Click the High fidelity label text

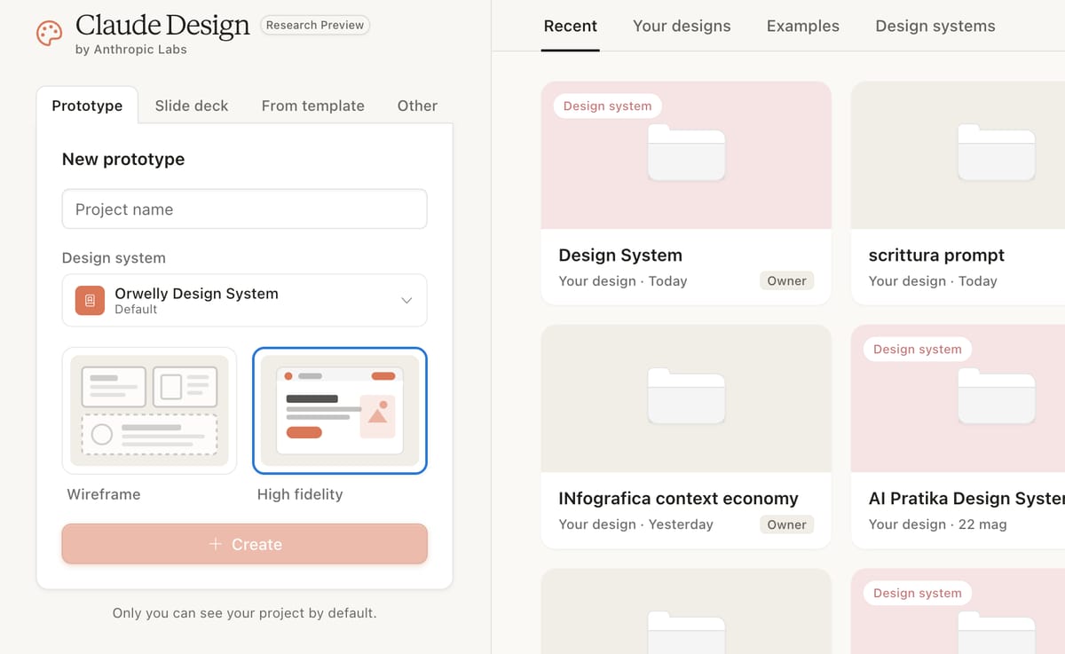[300, 494]
